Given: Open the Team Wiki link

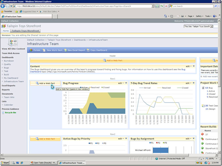Looking at the screenshot, I should [x=9, y=97].
